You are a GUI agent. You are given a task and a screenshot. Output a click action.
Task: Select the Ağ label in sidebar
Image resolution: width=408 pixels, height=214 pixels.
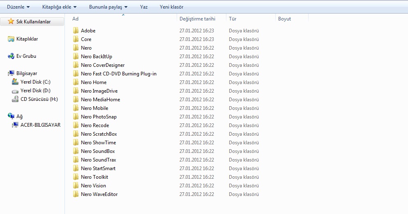click(19, 116)
